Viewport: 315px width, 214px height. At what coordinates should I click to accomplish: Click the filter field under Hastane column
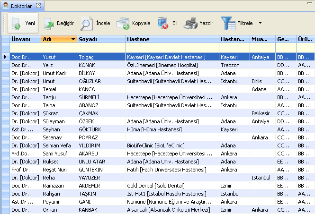pos(172,48)
